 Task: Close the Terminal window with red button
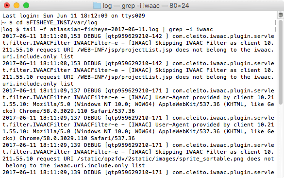(7, 5)
